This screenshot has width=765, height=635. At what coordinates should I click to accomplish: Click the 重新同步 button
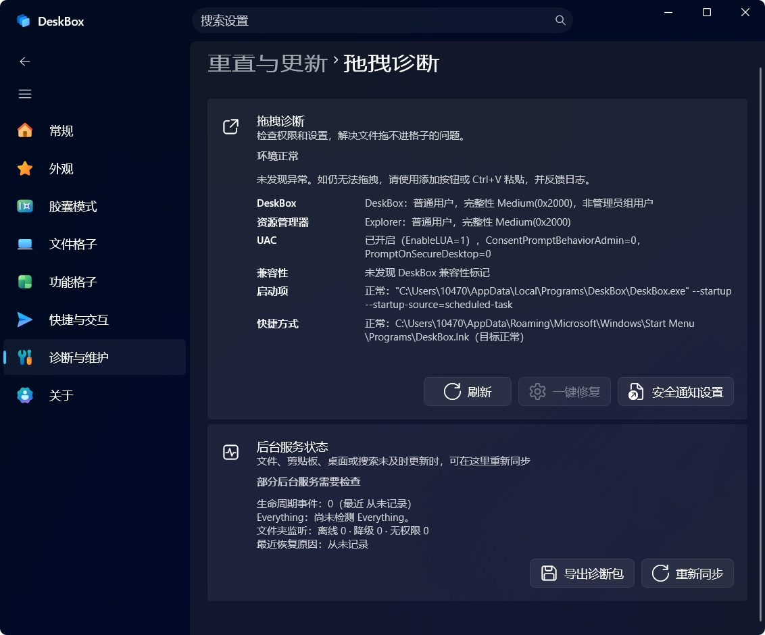(x=687, y=573)
